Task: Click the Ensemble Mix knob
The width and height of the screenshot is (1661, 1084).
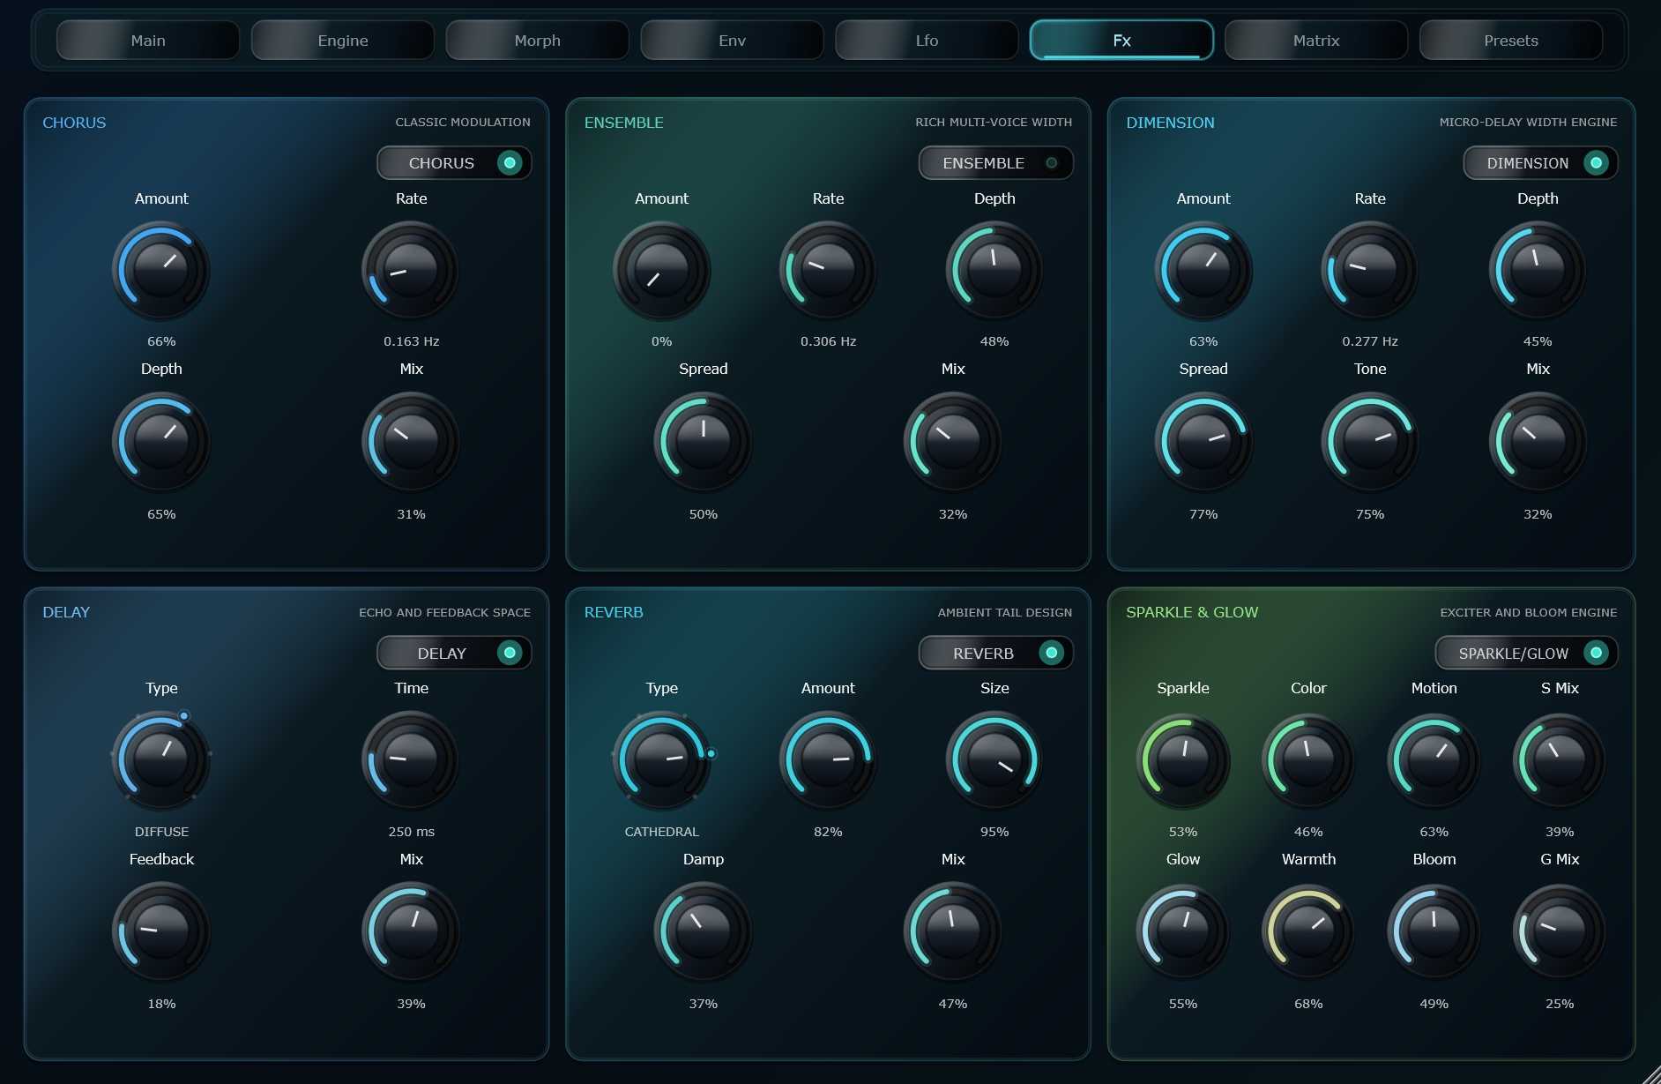Action: click(x=953, y=441)
